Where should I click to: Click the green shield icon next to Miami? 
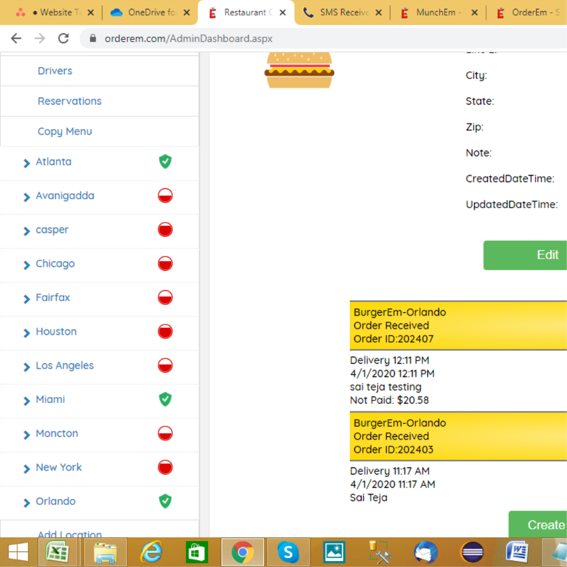(x=165, y=399)
